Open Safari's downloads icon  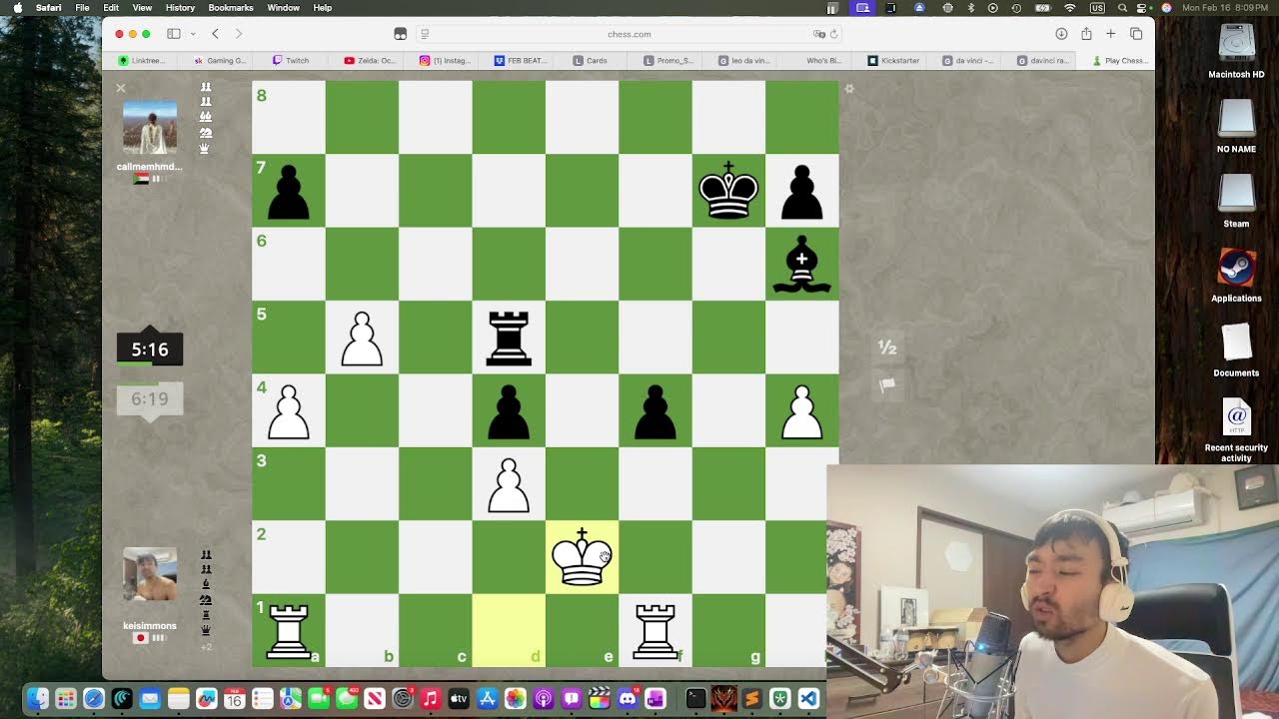(x=1061, y=34)
